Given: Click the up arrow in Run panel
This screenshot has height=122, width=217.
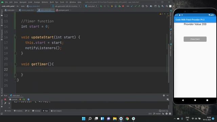Looking at the screenshot, I should tap(9, 103).
